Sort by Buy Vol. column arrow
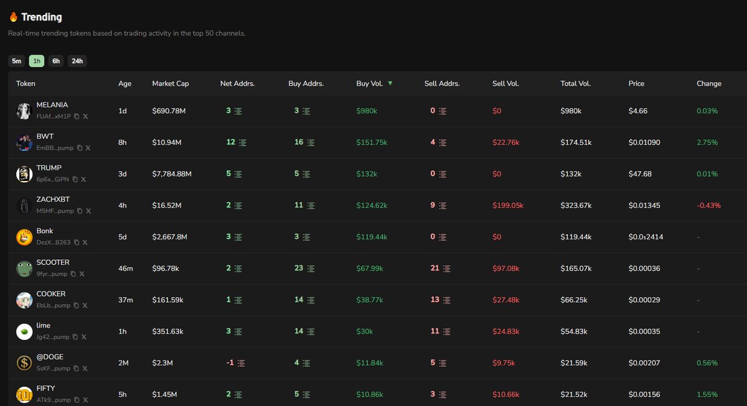Screen dimensions: 747x406 (x=390, y=83)
